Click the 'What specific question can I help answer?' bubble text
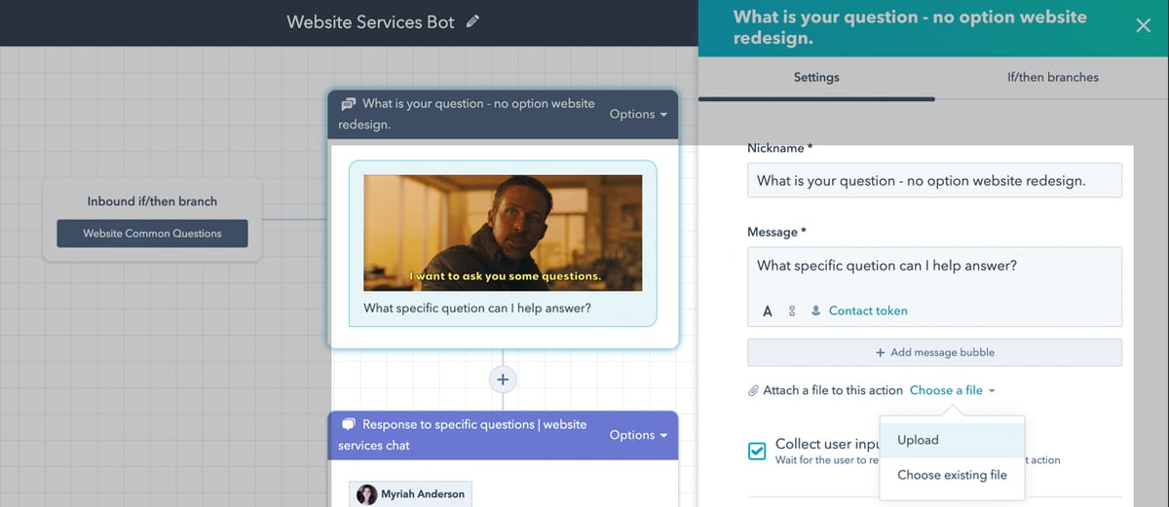The width and height of the screenshot is (1169, 507). click(477, 308)
